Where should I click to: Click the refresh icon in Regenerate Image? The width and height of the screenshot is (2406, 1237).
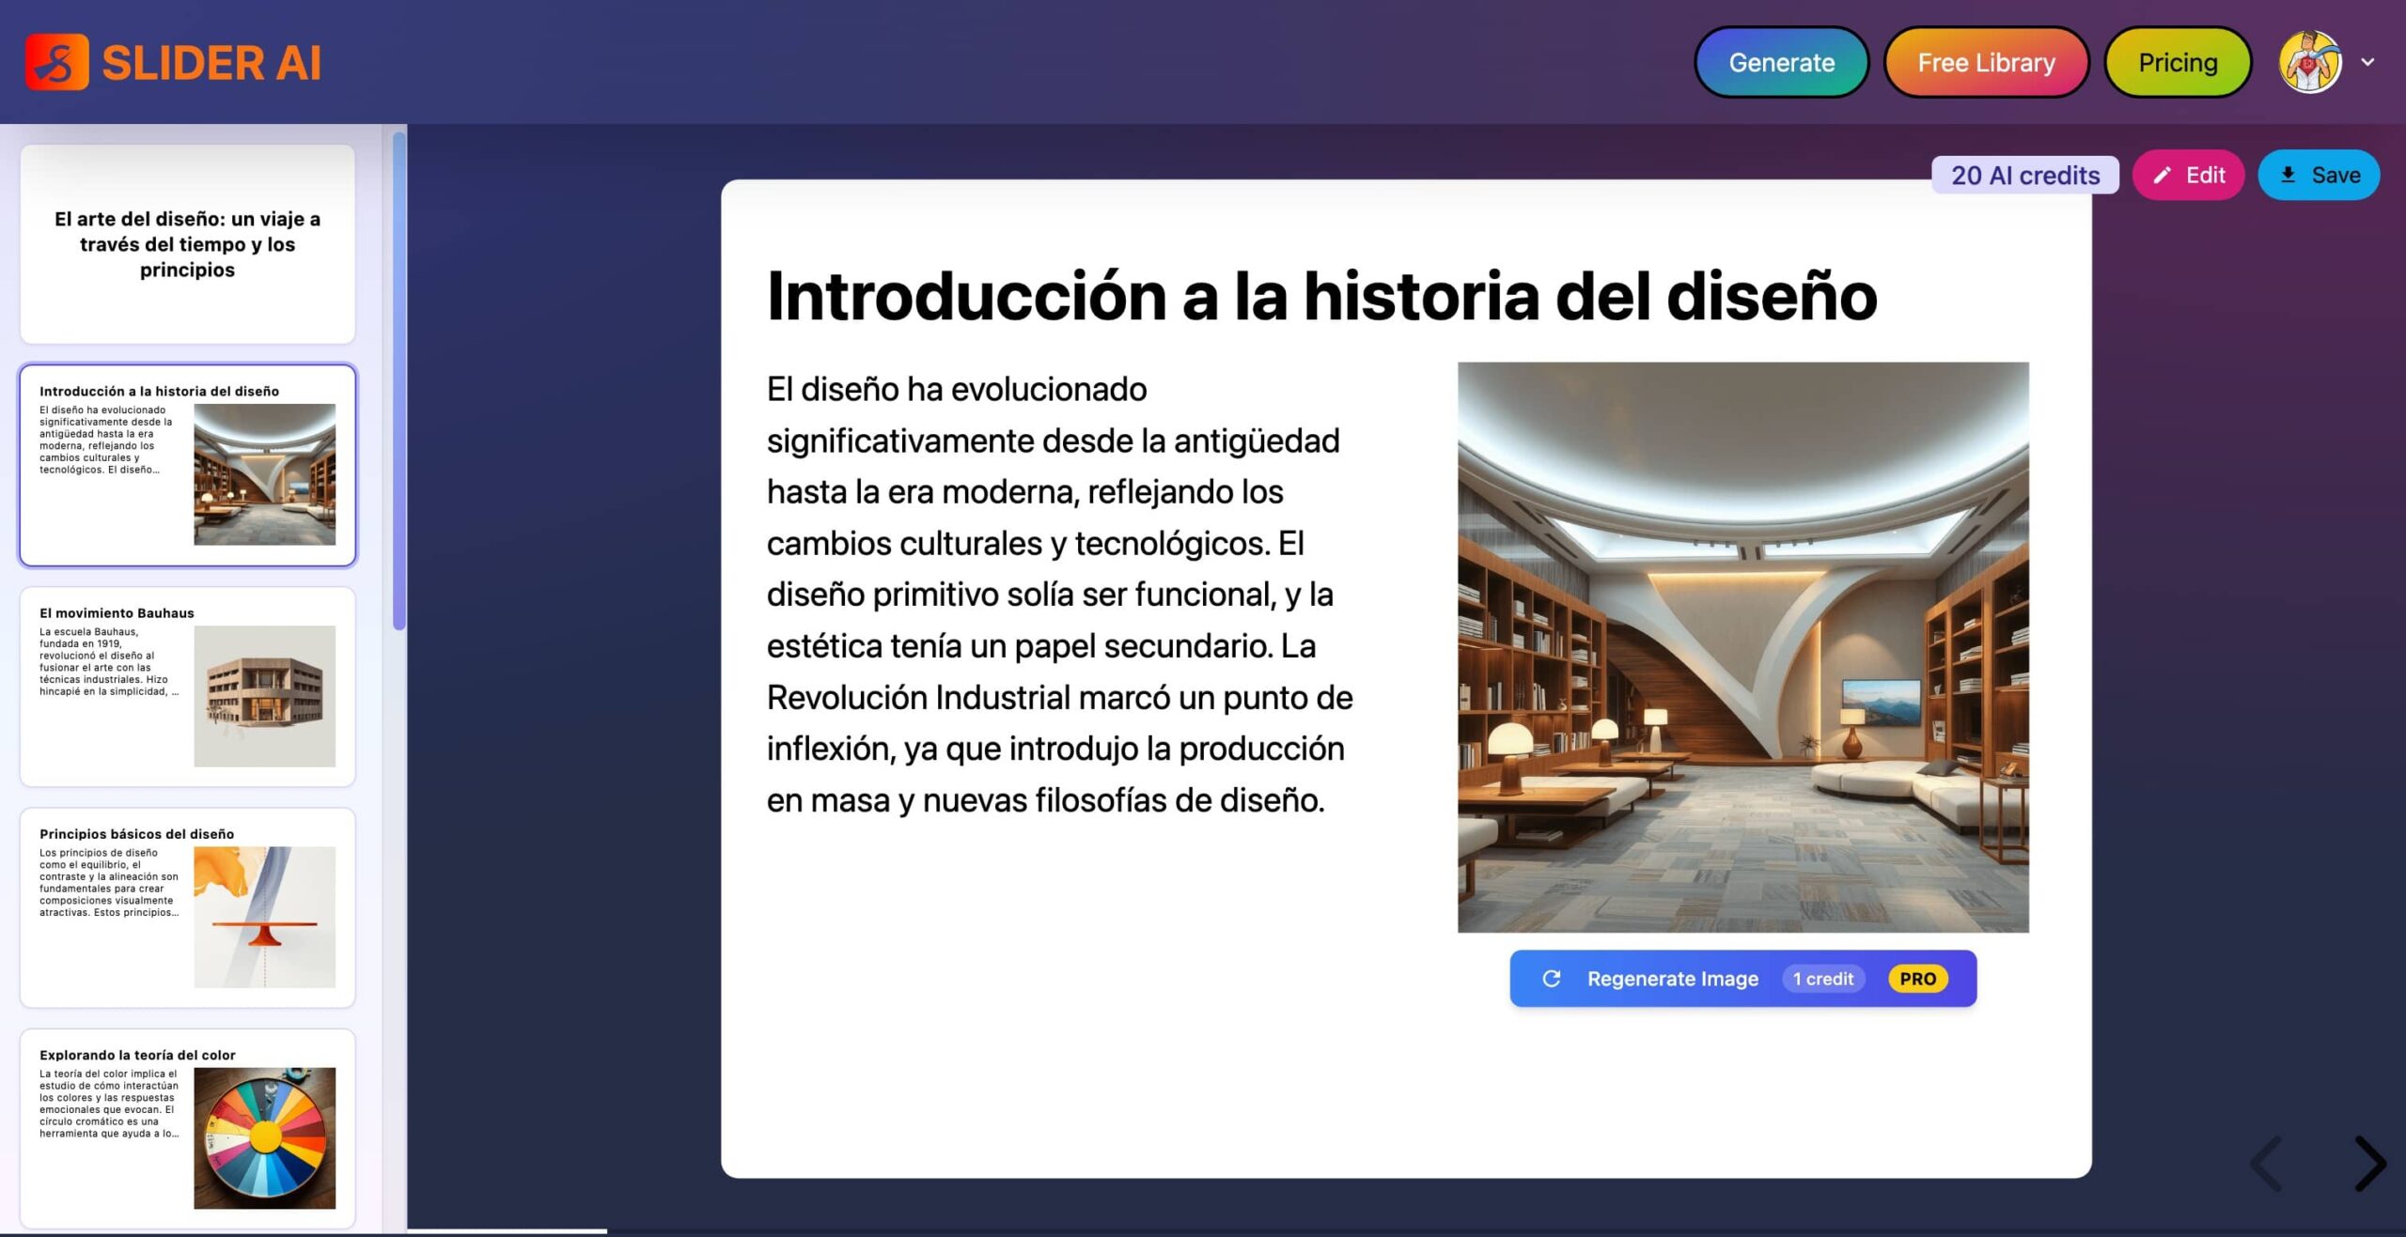pyautogui.click(x=1552, y=979)
